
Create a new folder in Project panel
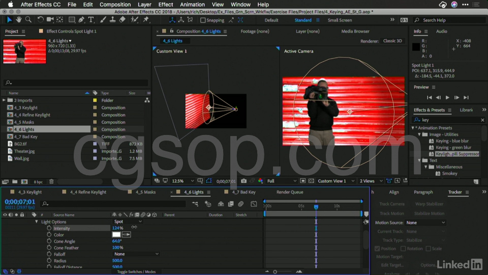coord(15,181)
